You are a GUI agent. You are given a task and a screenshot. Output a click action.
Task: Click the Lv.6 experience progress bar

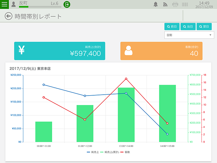click(40, 7)
